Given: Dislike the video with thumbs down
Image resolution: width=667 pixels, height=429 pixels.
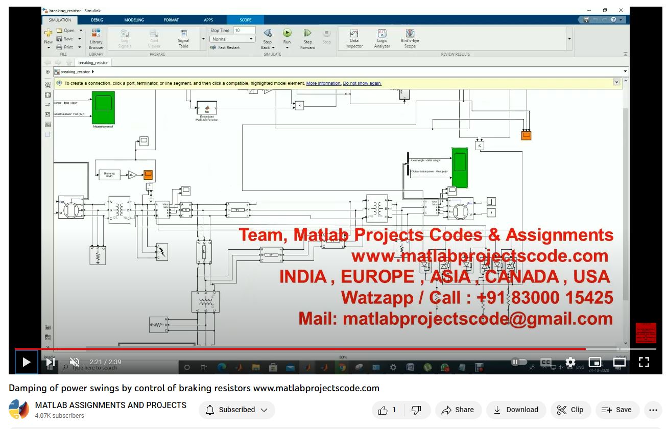Looking at the screenshot, I should click(417, 410).
